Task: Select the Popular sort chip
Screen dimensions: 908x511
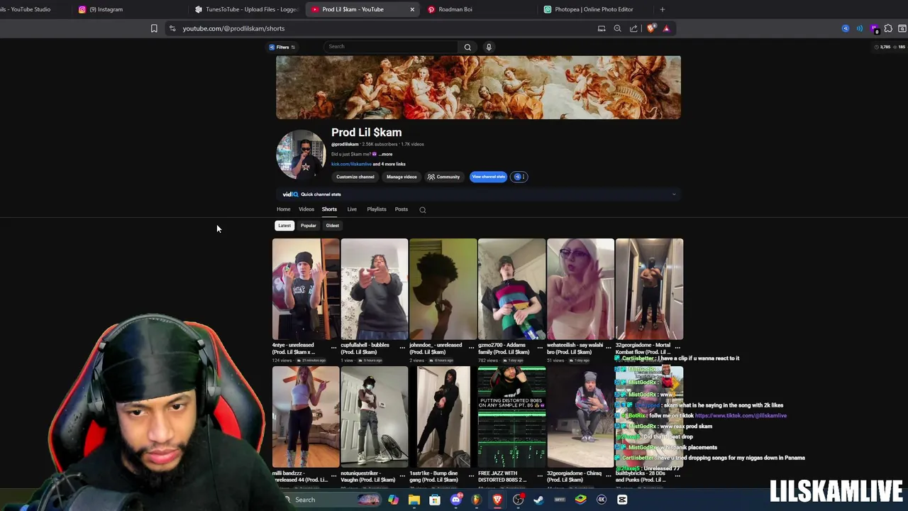Action: tap(309, 226)
